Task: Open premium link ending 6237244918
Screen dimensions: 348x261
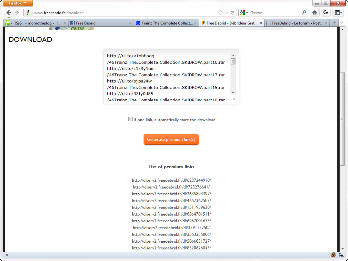Action: [x=171, y=180]
